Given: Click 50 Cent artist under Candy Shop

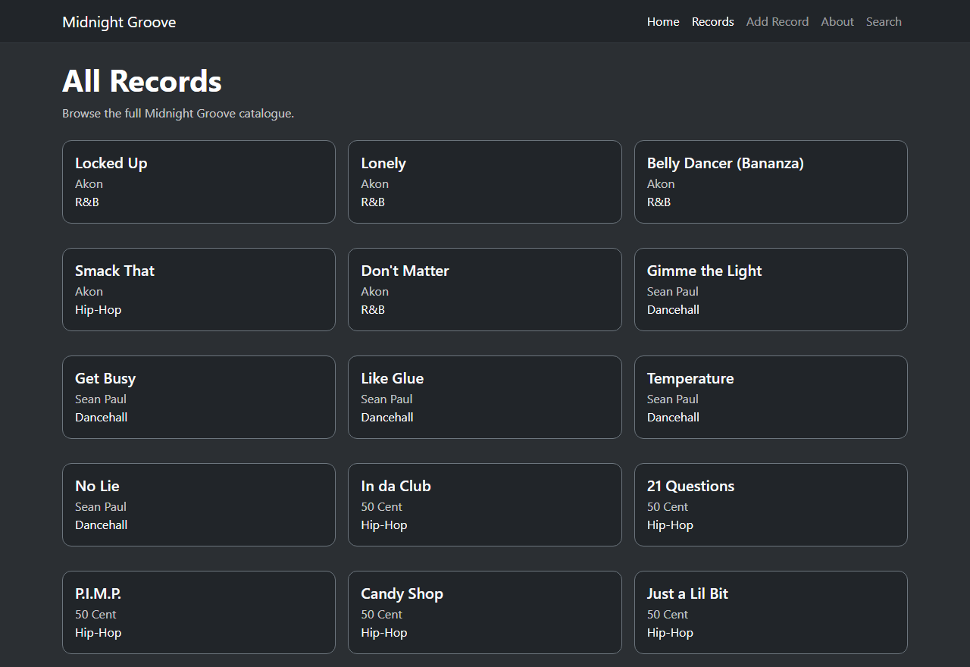Looking at the screenshot, I should (381, 614).
